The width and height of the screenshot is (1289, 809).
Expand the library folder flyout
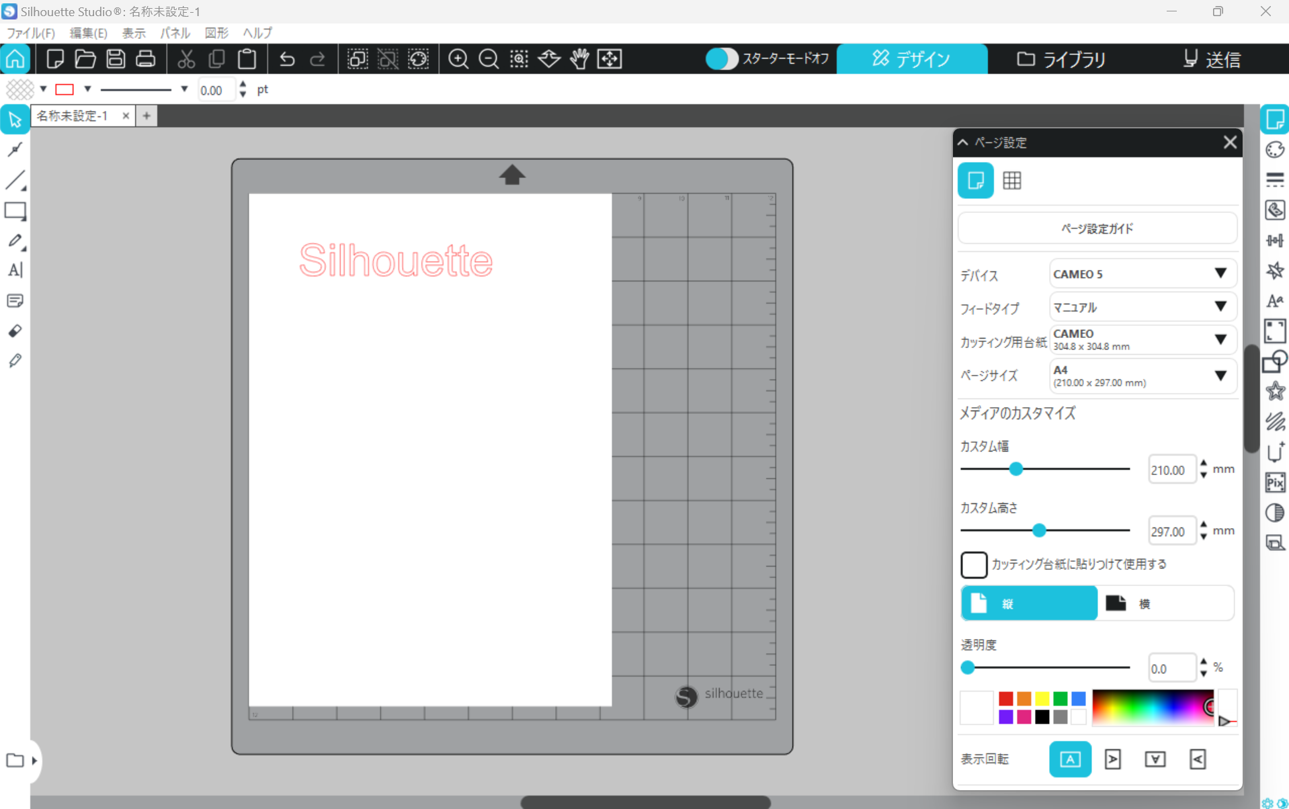point(34,761)
